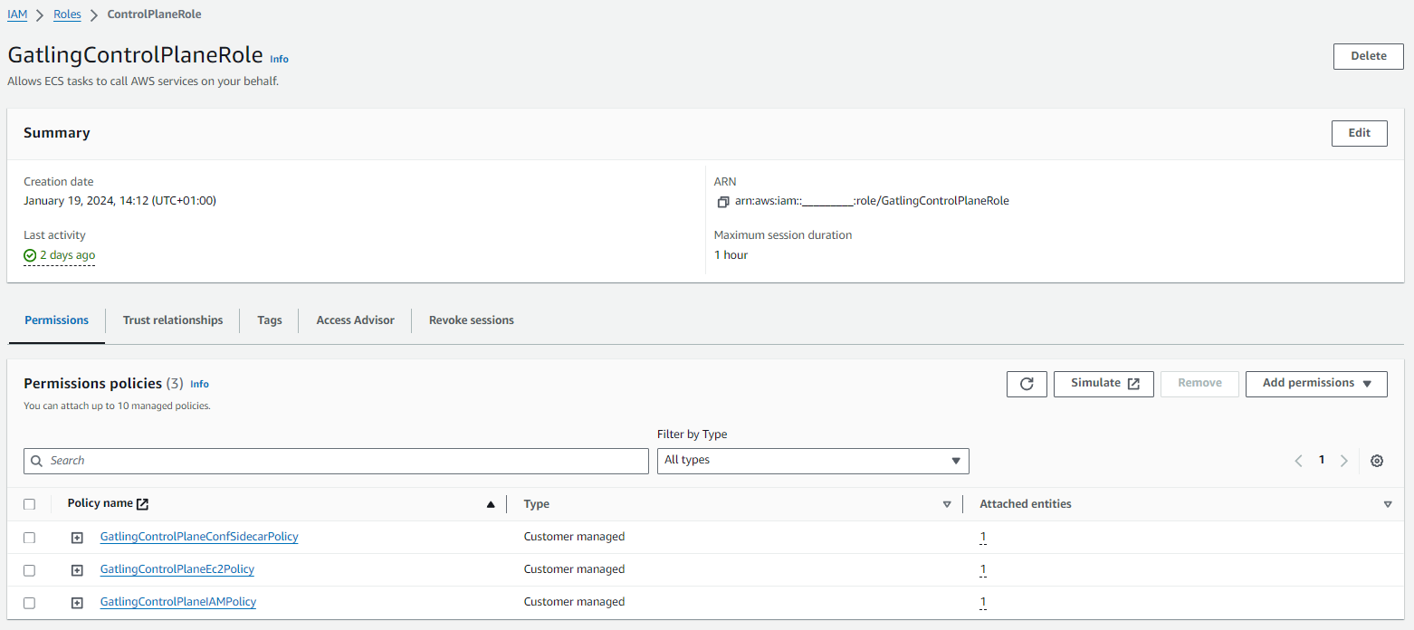Click the Policy name column header
This screenshot has width=1414, height=630.
100,503
